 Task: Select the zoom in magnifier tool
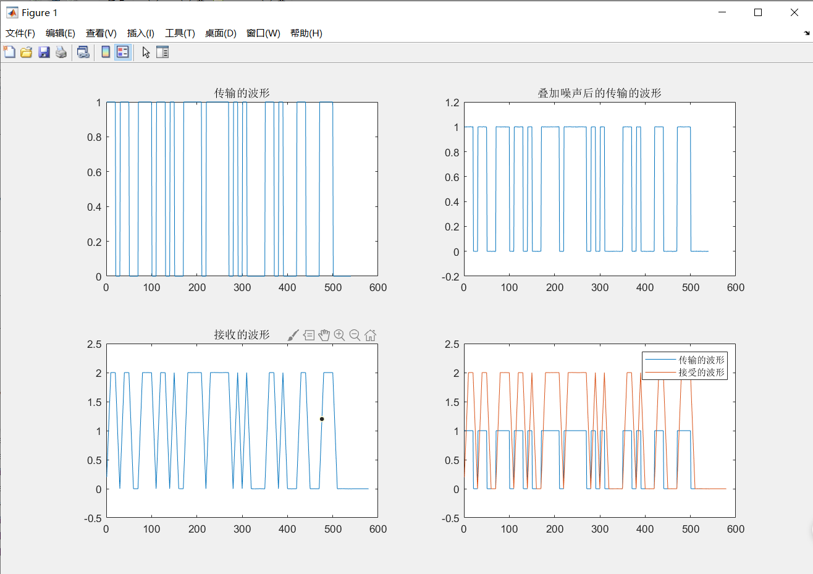tap(339, 335)
